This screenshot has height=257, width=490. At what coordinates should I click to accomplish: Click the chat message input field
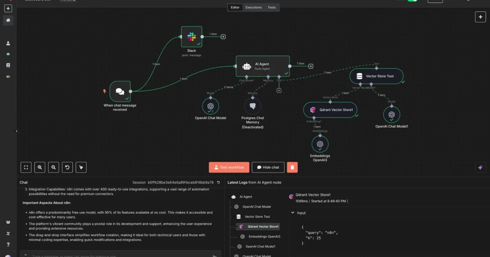point(120,255)
